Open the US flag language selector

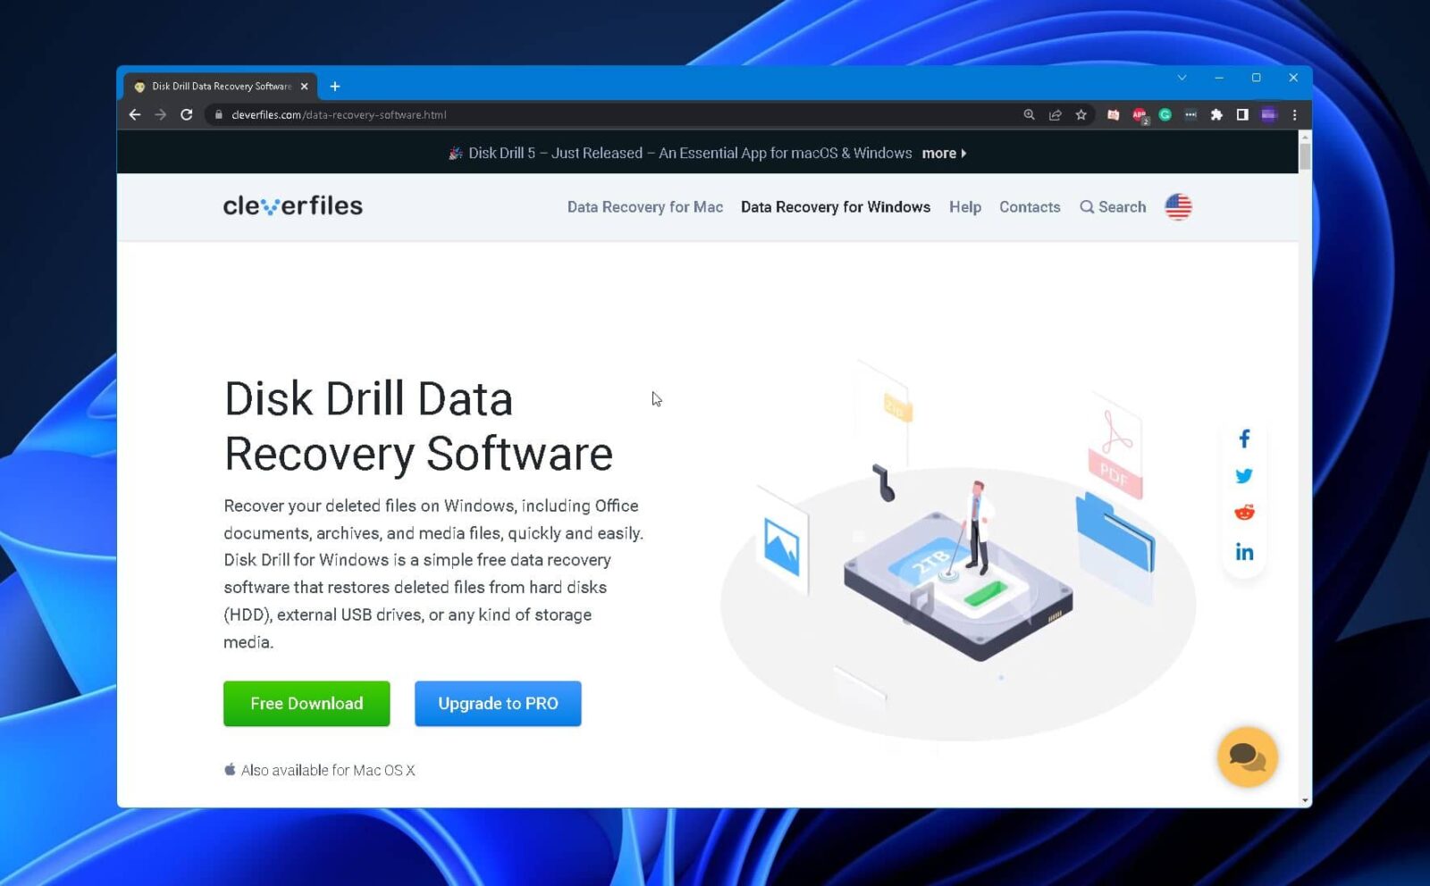pos(1178,206)
